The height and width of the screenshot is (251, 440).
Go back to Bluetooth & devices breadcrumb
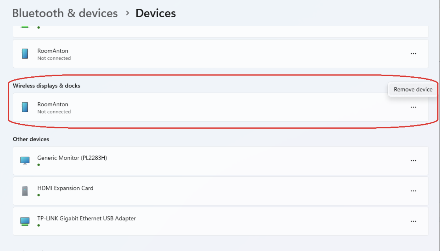65,13
